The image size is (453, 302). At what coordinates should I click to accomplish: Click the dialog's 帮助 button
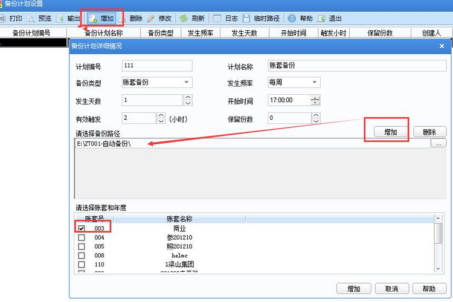coord(429,289)
